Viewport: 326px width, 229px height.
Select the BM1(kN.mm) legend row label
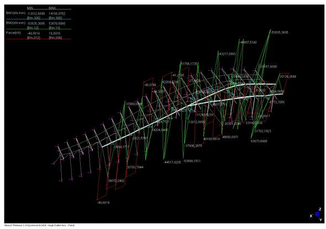click(16, 13)
